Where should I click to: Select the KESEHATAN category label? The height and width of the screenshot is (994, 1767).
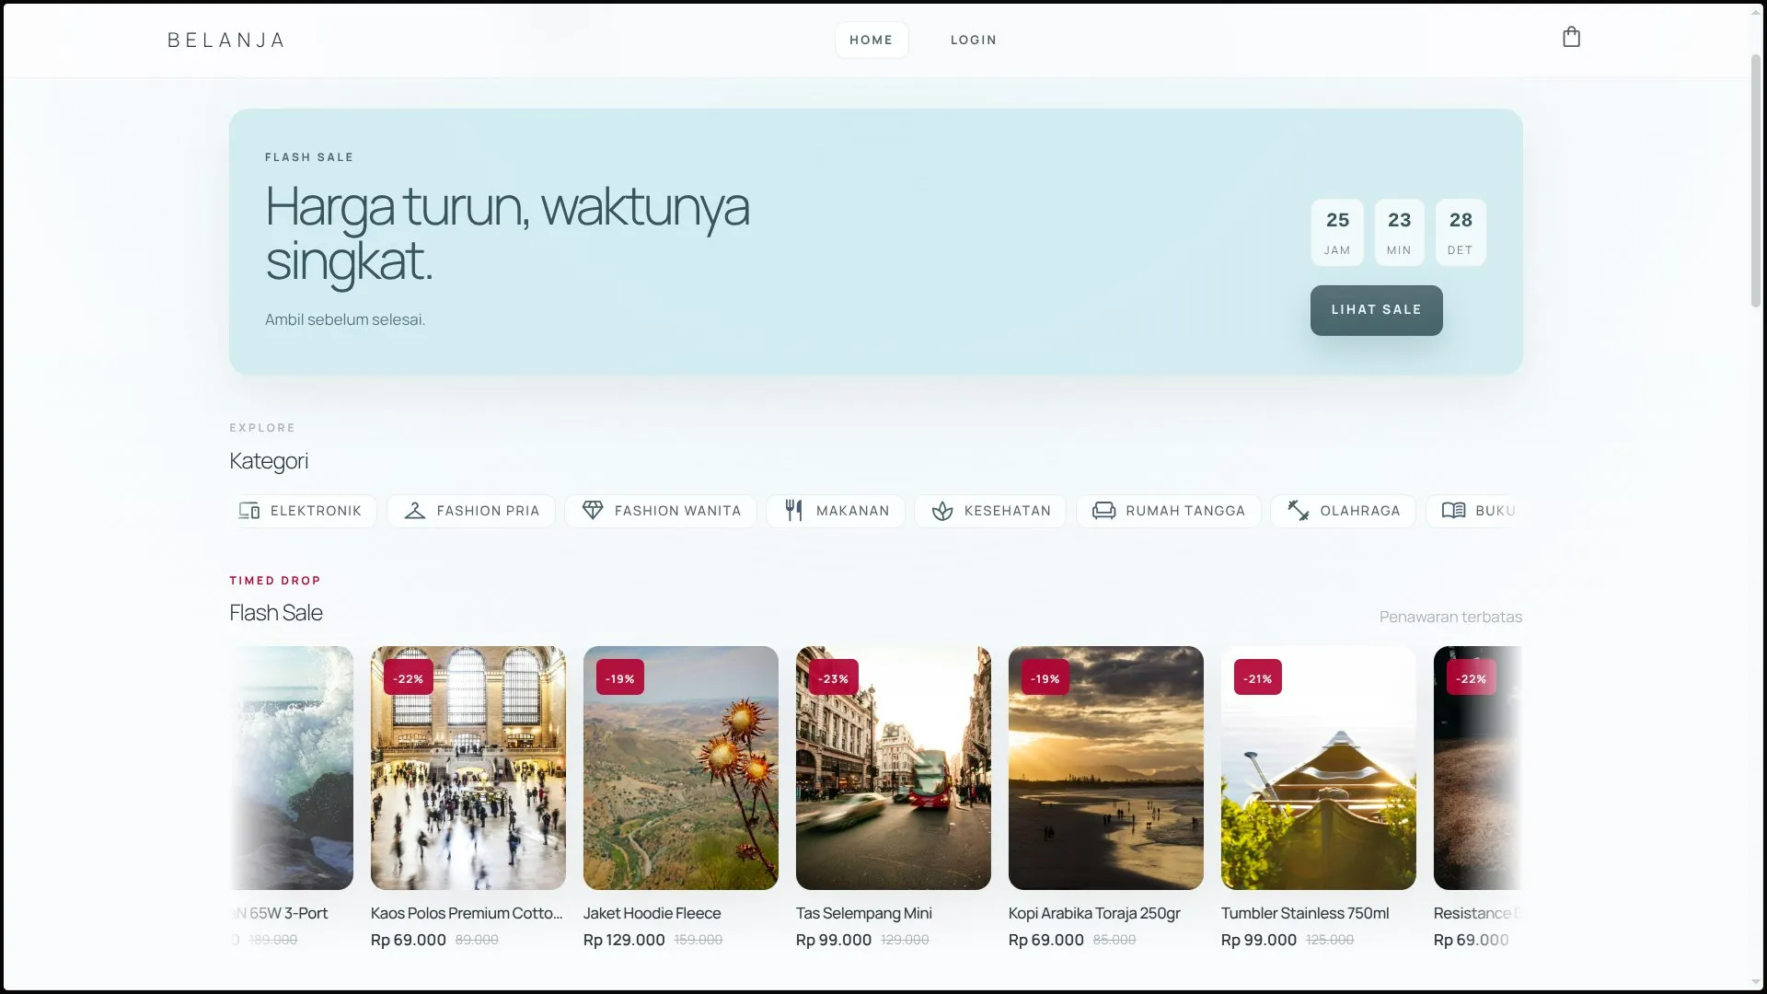[1008, 511]
